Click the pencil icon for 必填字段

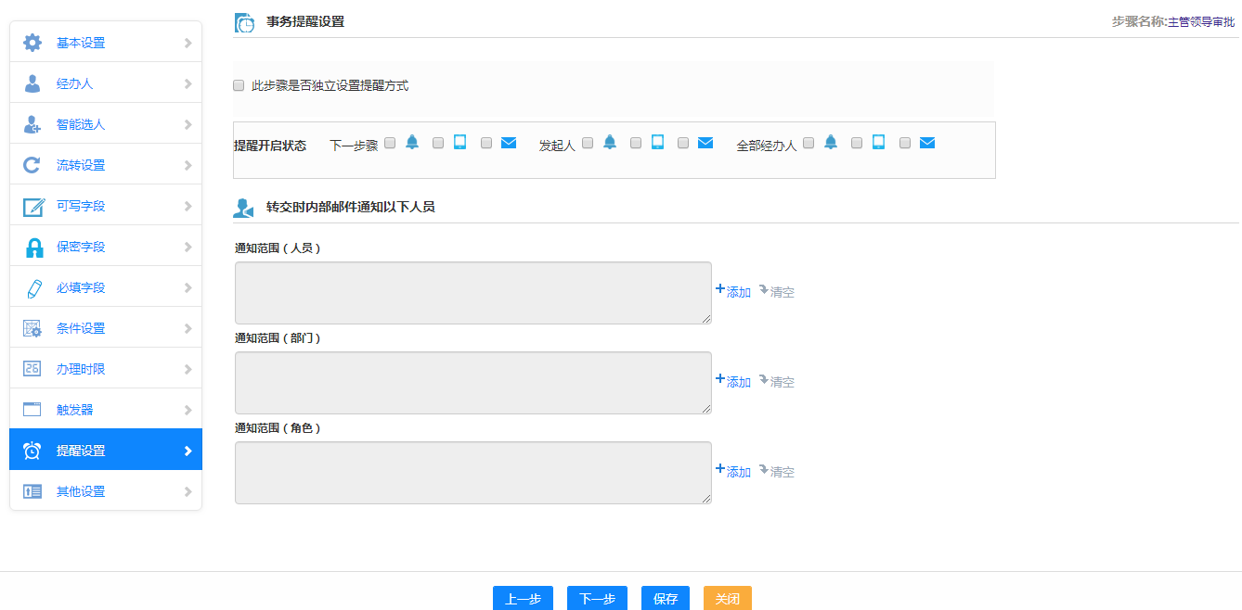click(x=33, y=288)
